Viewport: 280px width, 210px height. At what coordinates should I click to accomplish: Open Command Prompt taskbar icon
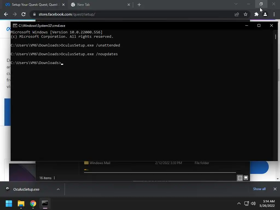[x=45, y=203]
